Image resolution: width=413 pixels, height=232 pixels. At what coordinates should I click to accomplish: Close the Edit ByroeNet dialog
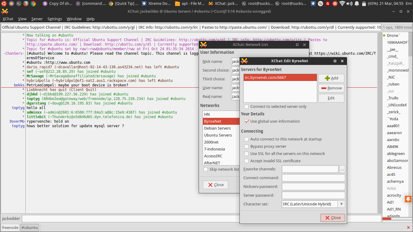333,217
